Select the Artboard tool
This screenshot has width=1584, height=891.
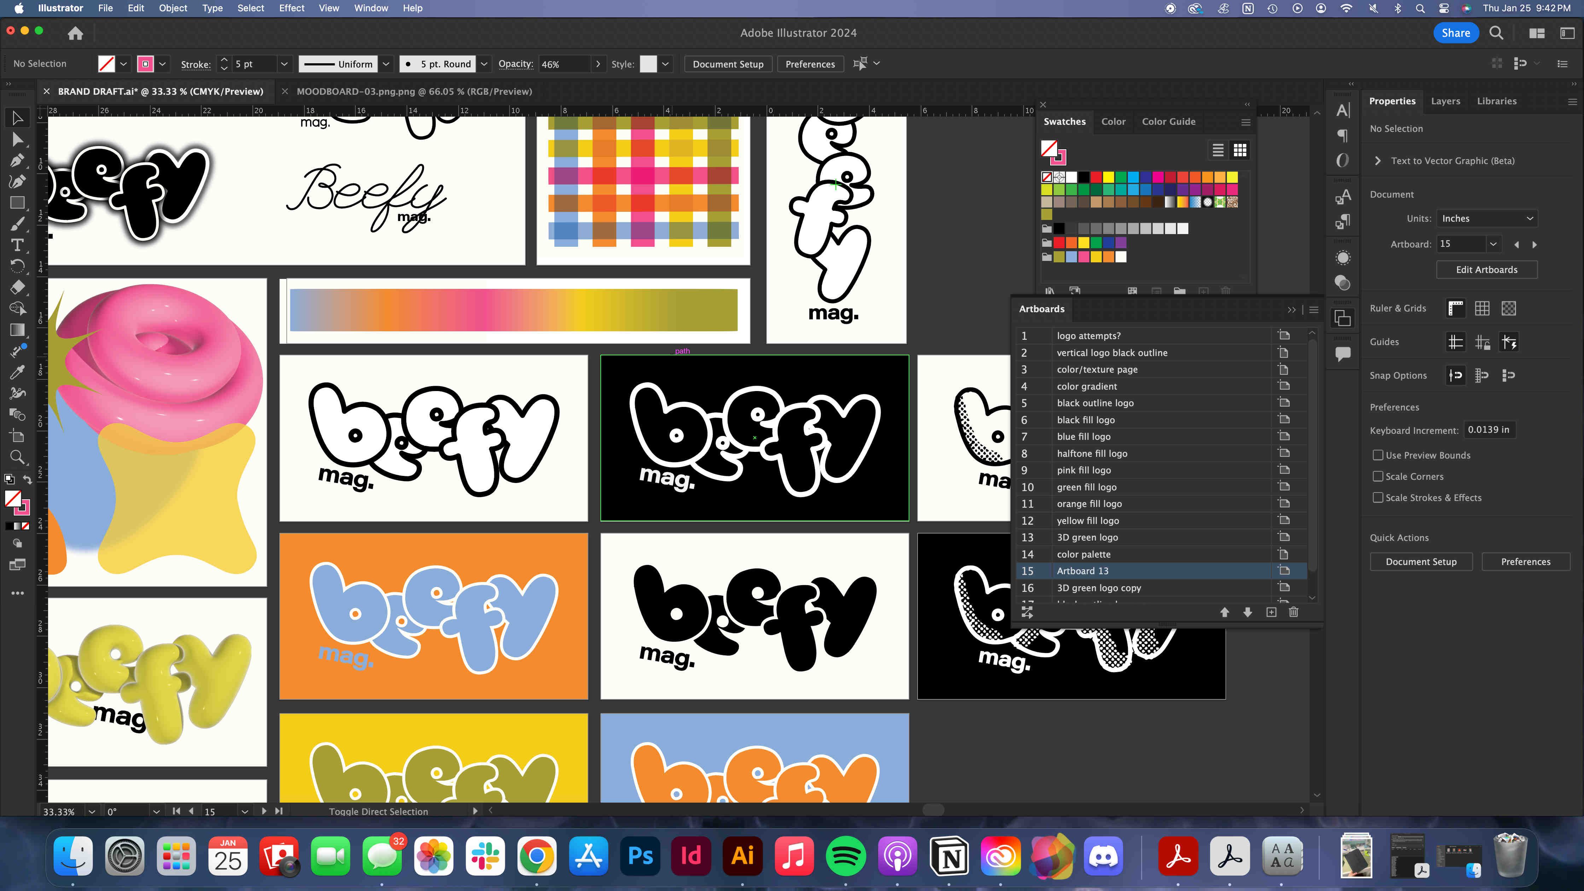[17, 436]
